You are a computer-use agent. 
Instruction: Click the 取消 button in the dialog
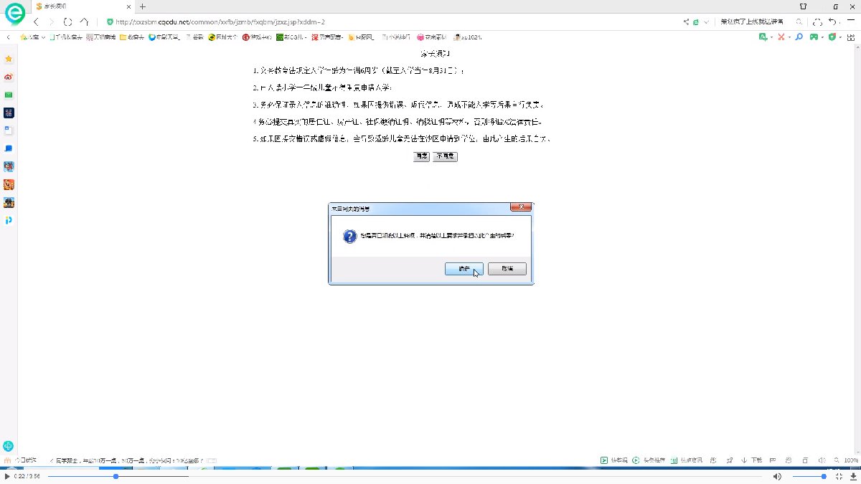pyautogui.click(x=507, y=269)
